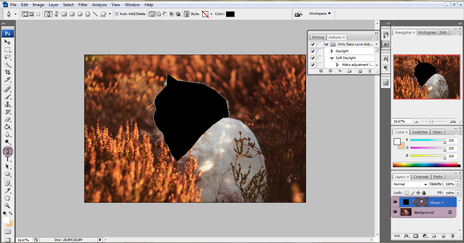Switch to the History tab
The width and height of the screenshot is (464, 243).
click(x=318, y=37)
